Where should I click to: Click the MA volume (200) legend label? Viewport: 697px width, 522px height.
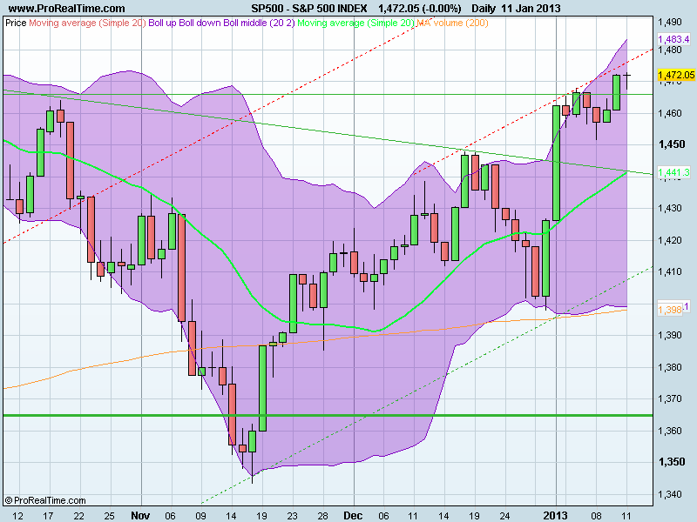pyautogui.click(x=452, y=23)
